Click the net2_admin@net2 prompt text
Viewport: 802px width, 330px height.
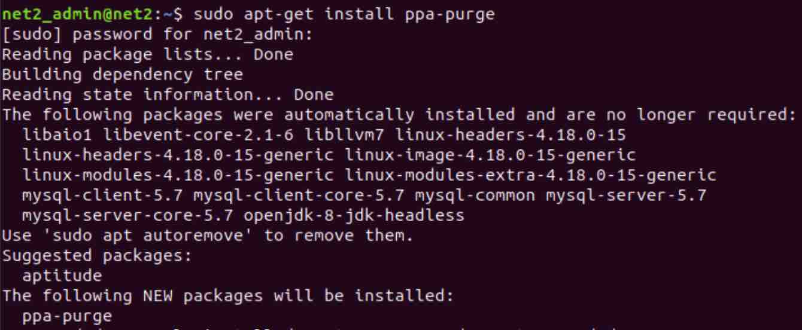[x=77, y=14]
